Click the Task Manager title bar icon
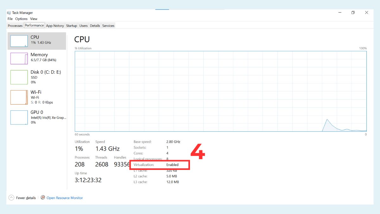Screen dimensions: 380x214 coord(9,13)
